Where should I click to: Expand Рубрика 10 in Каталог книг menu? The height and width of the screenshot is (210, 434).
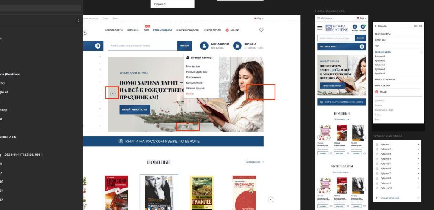point(418,188)
